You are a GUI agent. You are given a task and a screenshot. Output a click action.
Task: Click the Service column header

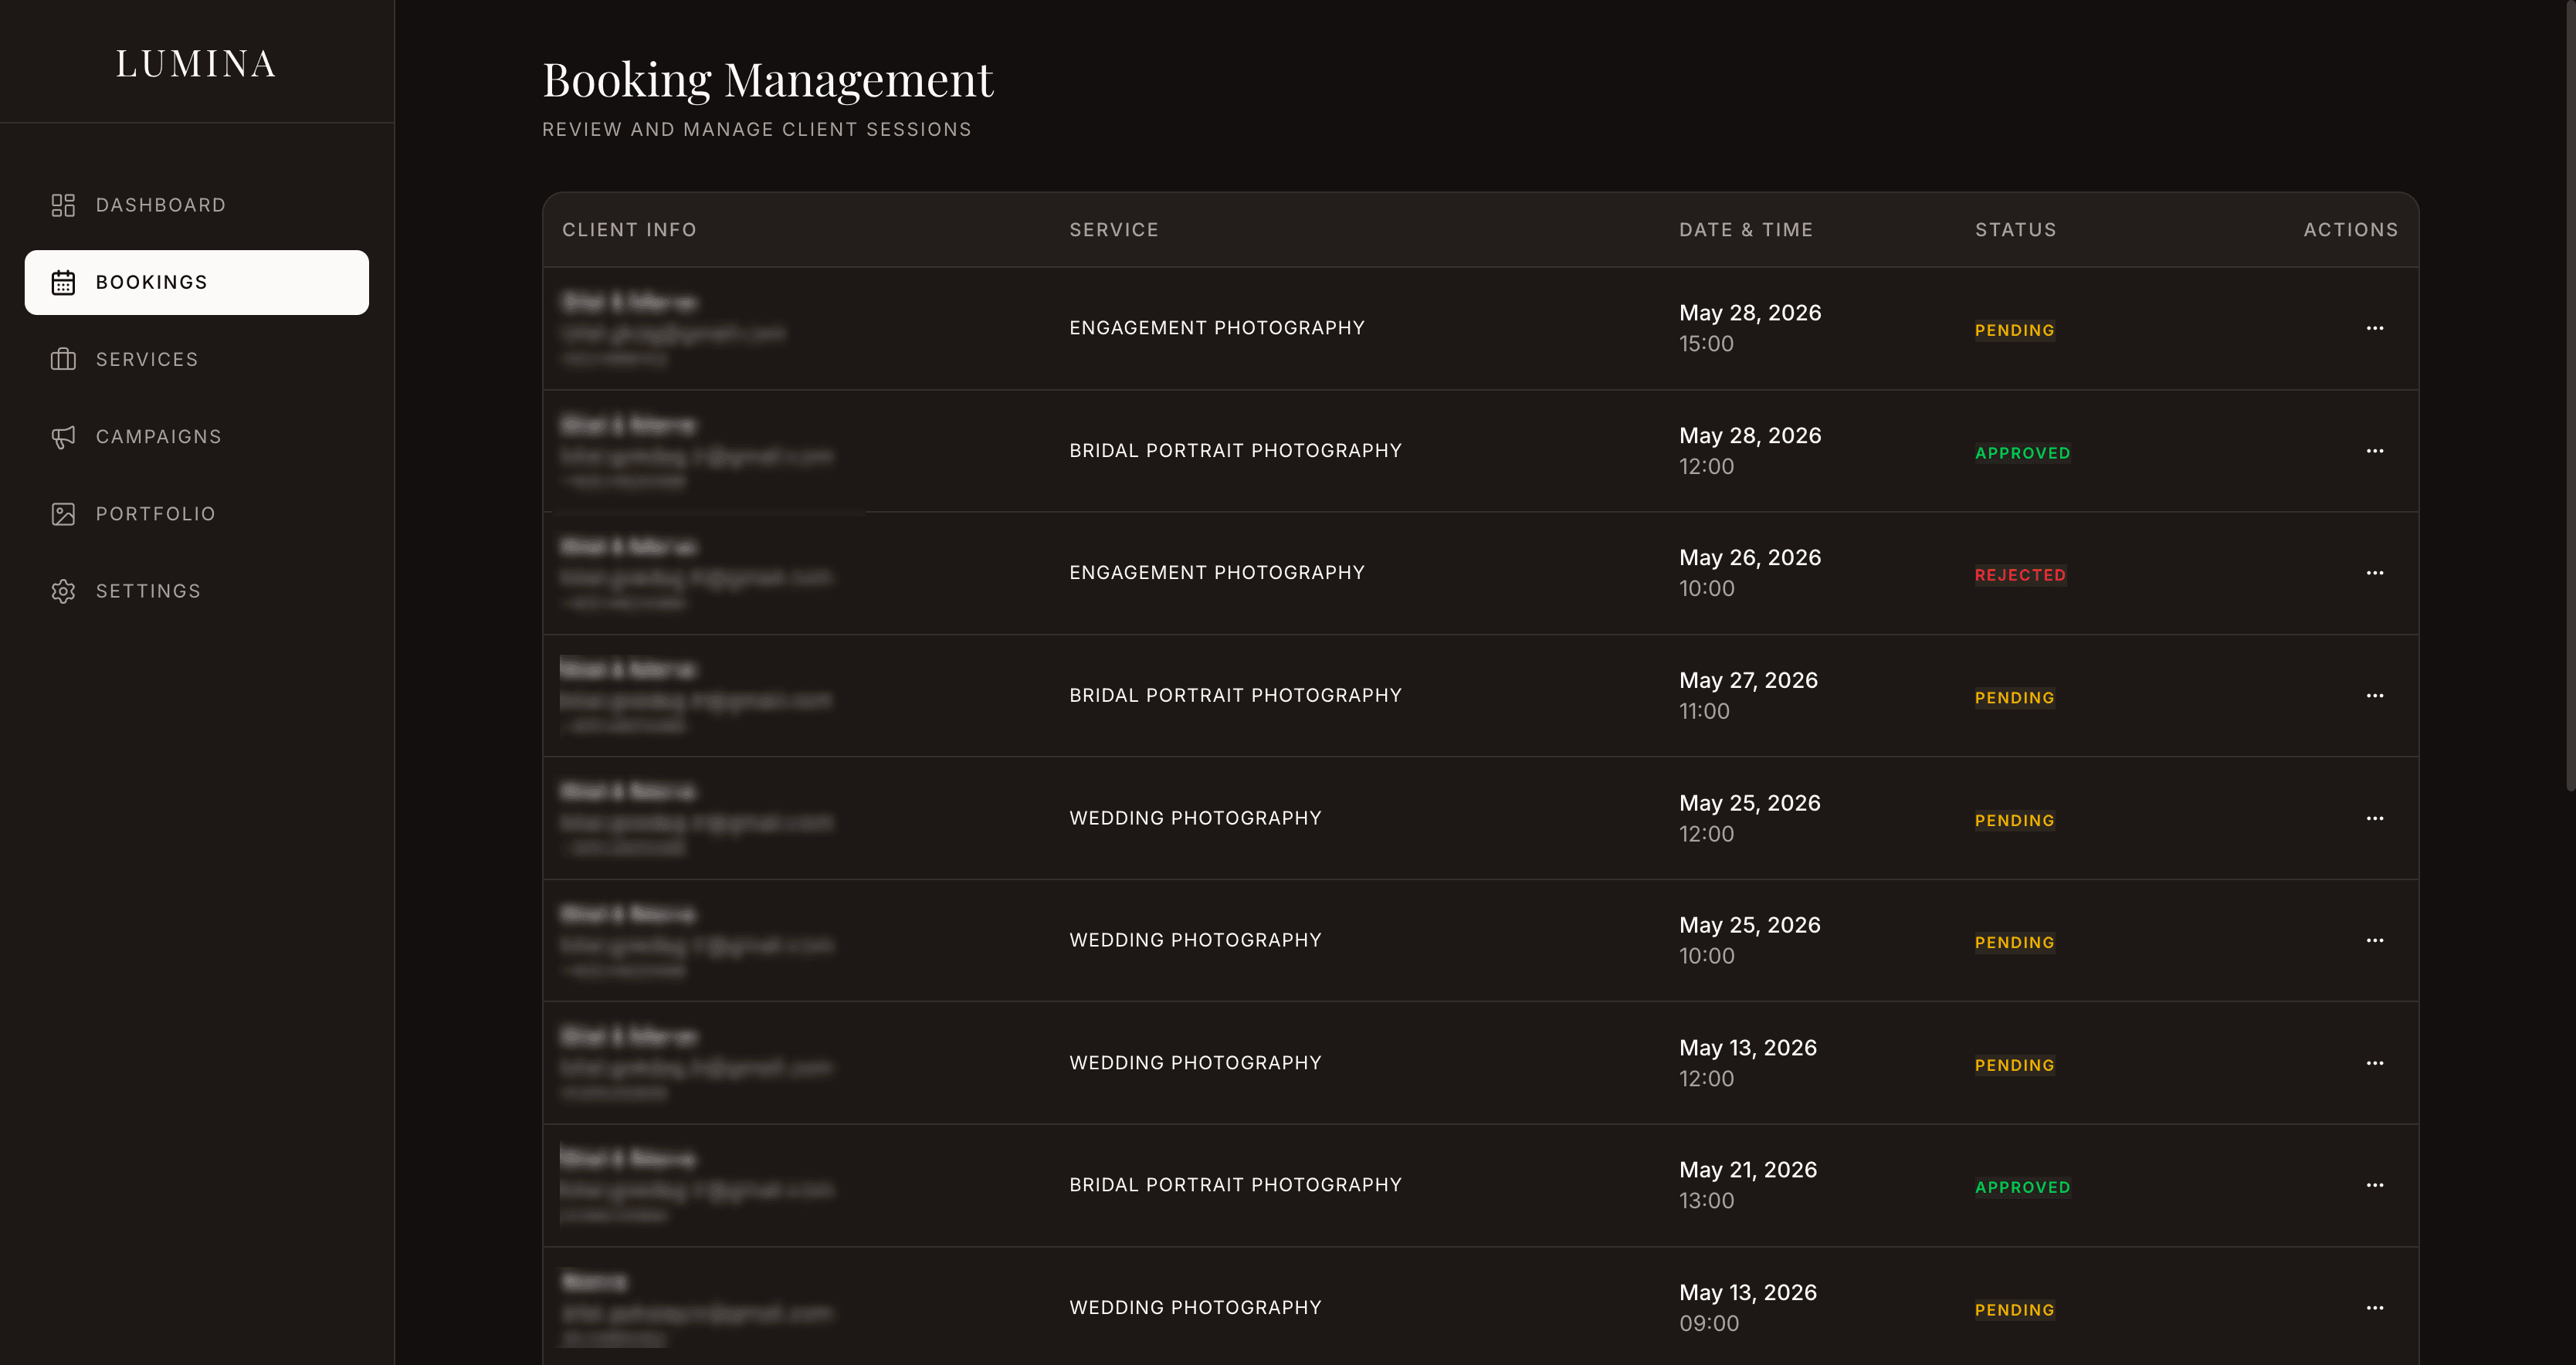click(1114, 230)
